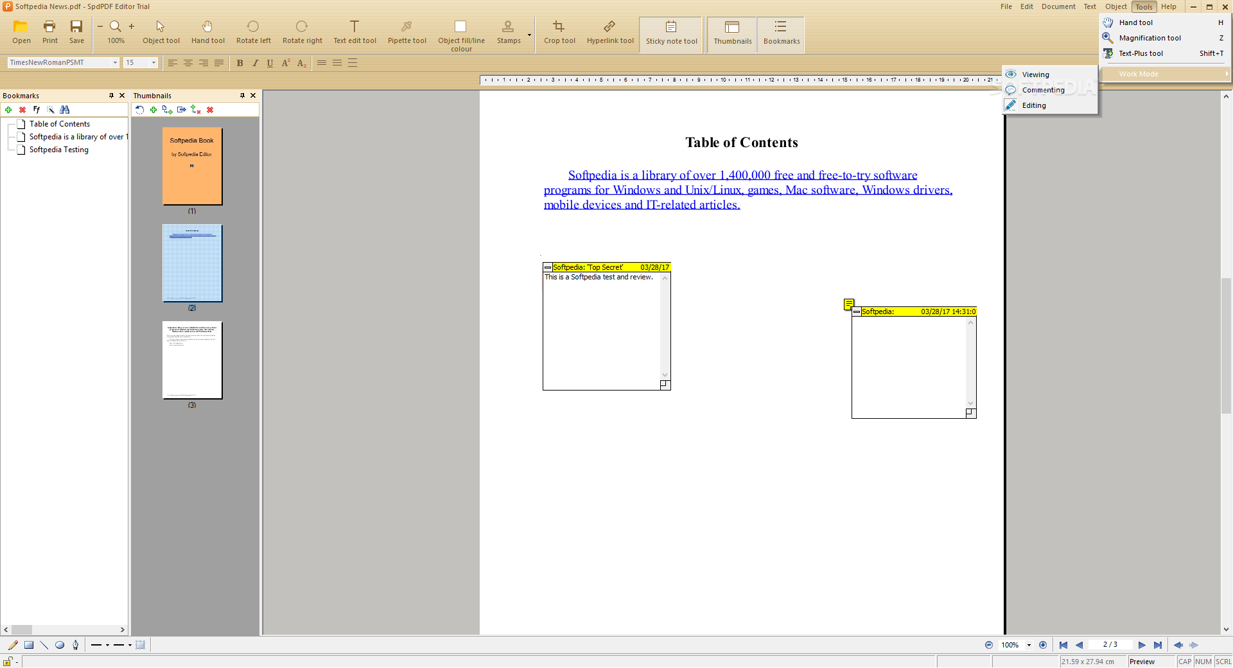Click yellow sticky note marker icon
This screenshot has width=1233, height=668.
coord(849,303)
